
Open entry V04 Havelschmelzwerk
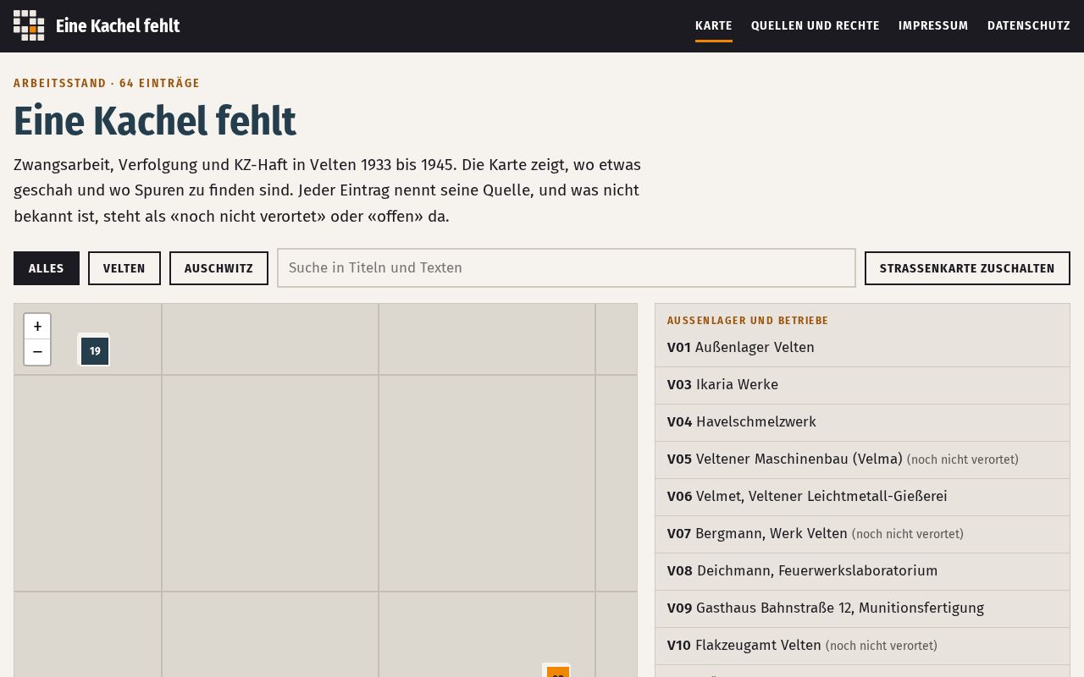[862, 422]
